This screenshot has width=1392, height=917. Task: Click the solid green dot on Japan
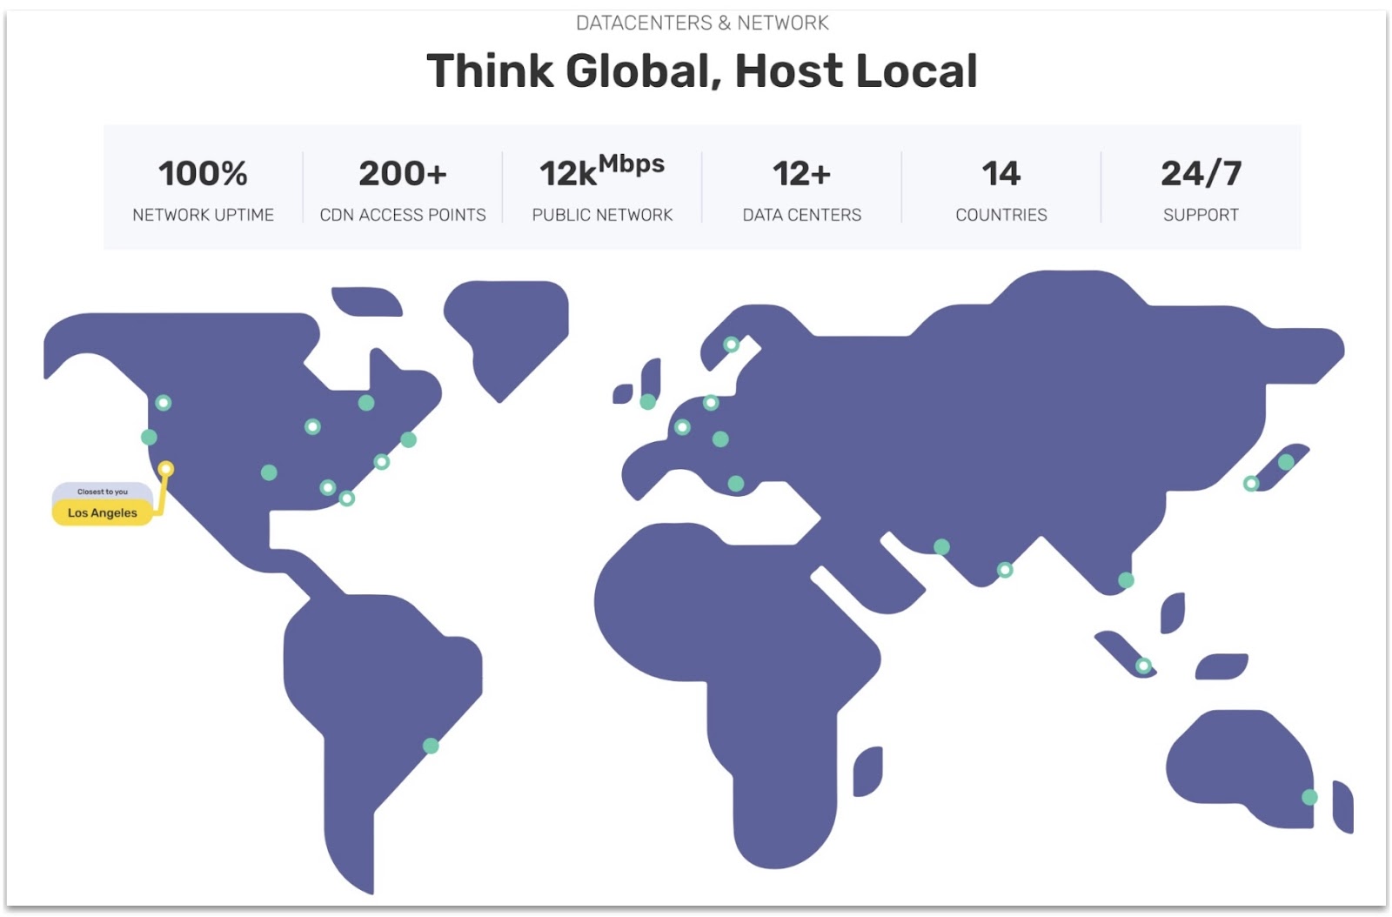click(x=1286, y=462)
